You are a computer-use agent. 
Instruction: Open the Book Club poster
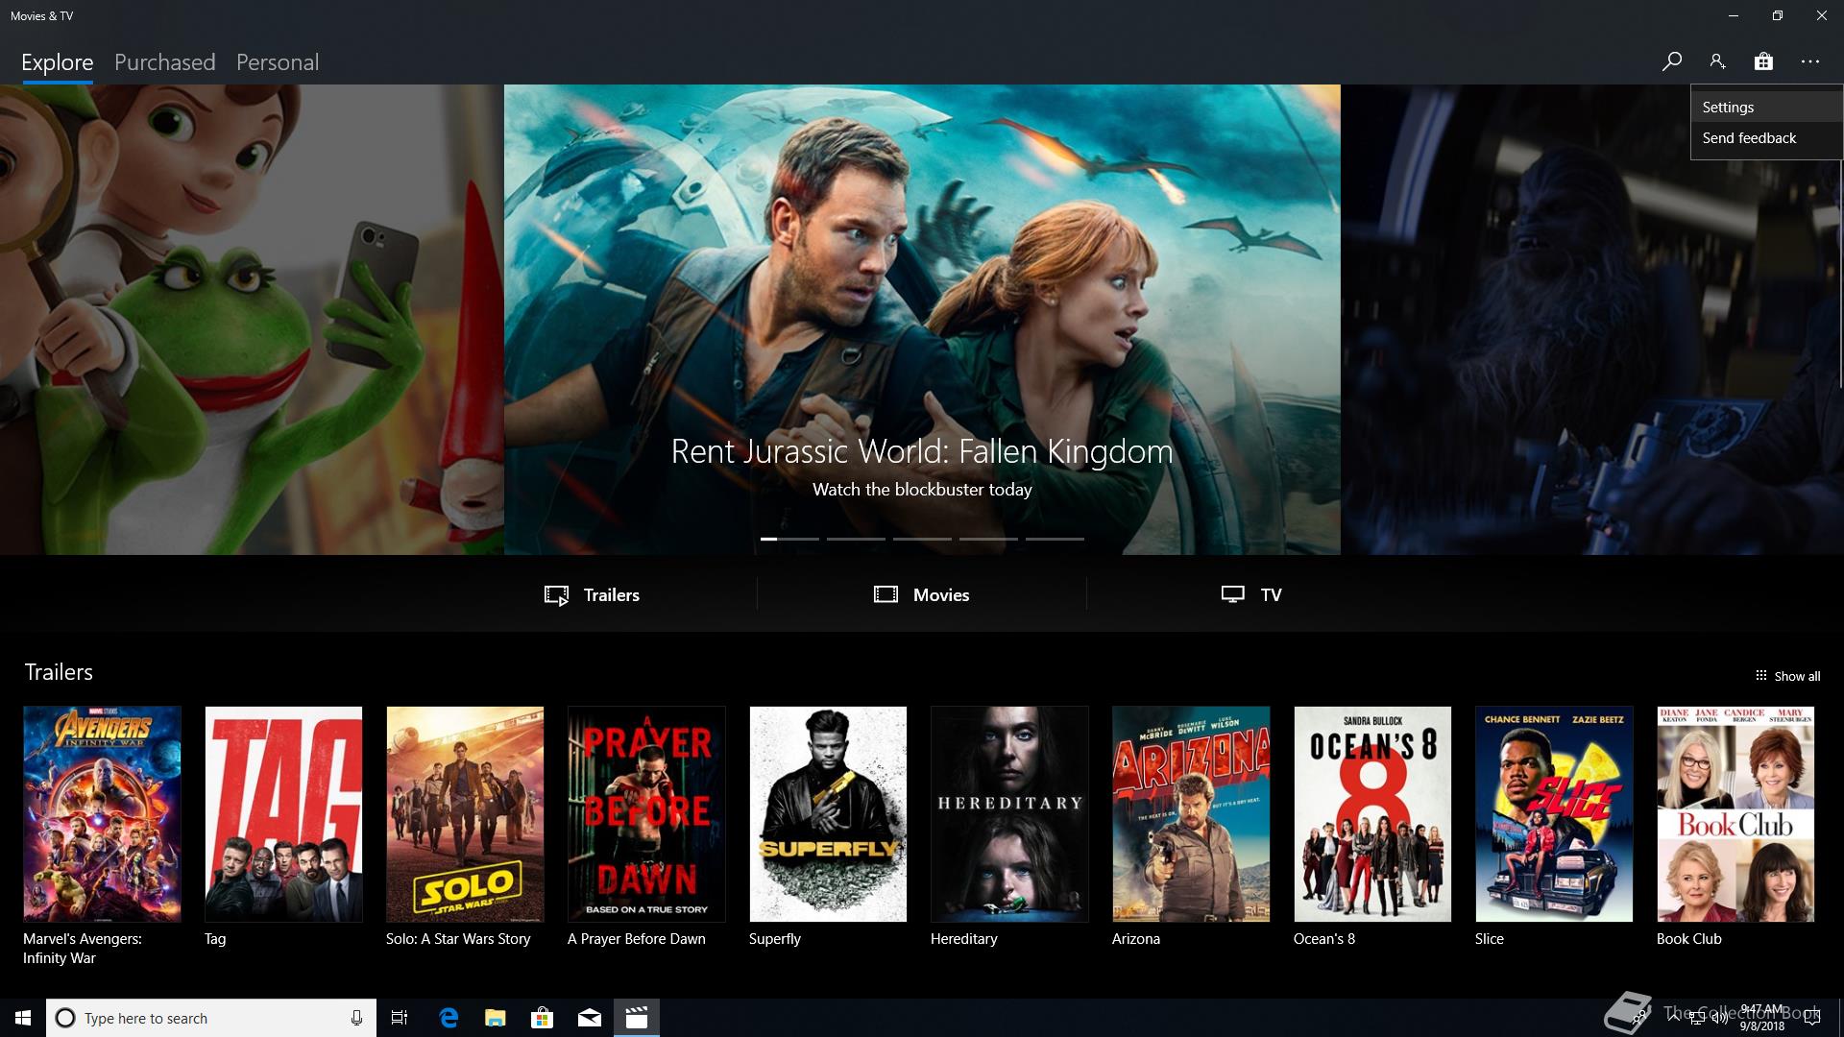click(1735, 814)
